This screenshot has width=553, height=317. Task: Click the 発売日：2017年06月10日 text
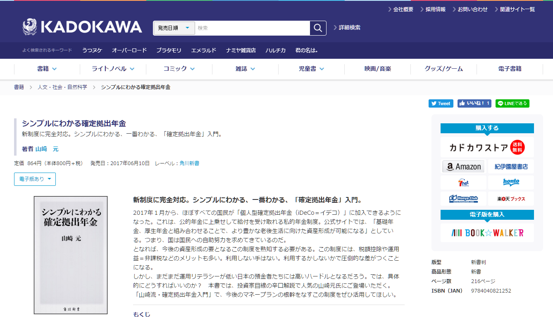[x=120, y=163]
